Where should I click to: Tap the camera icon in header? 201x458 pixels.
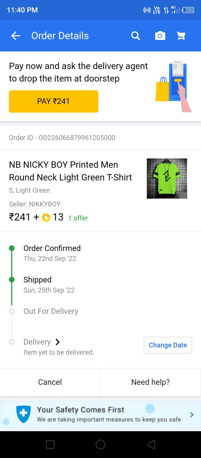click(160, 36)
